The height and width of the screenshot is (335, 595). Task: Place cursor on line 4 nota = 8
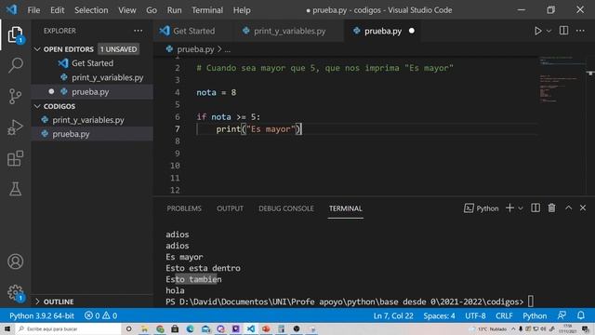(217, 92)
